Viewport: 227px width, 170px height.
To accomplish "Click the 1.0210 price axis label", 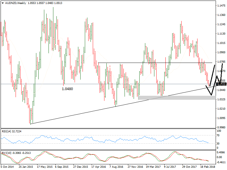I will [x=221, y=109].
